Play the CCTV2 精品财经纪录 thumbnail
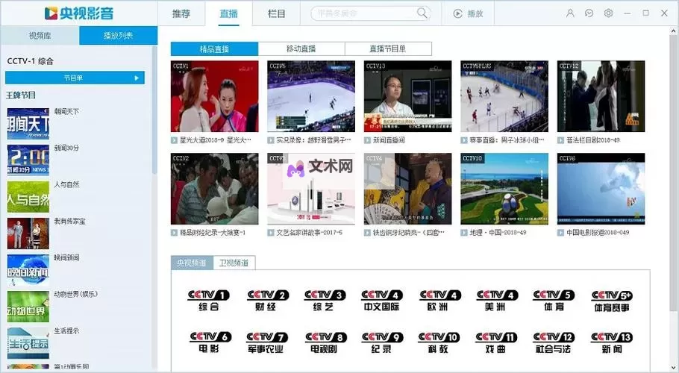This screenshot has width=679, height=373. (214, 189)
